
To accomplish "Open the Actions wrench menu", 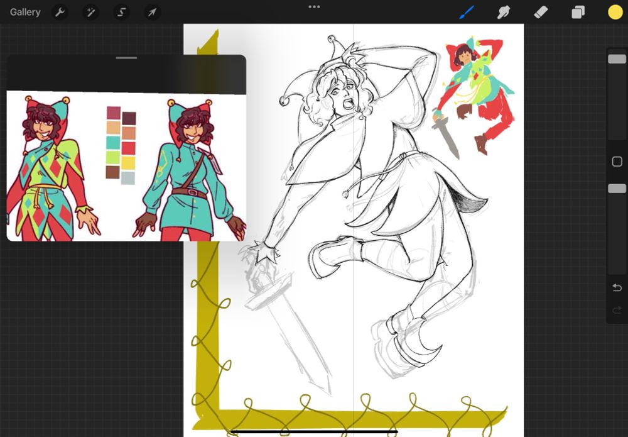I will coord(60,13).
